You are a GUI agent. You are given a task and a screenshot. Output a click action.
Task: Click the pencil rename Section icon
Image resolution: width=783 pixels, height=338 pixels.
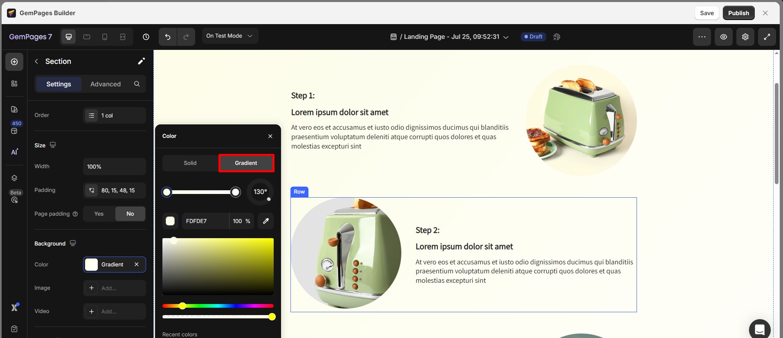click(141, 61)
